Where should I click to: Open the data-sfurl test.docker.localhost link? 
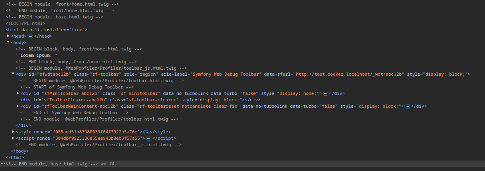349,74
